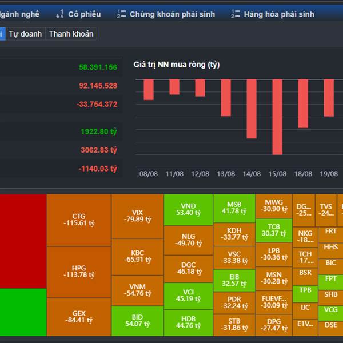
Task: Click the list icon beside Chứng khoán phái sinh
Action: point(121,14)
